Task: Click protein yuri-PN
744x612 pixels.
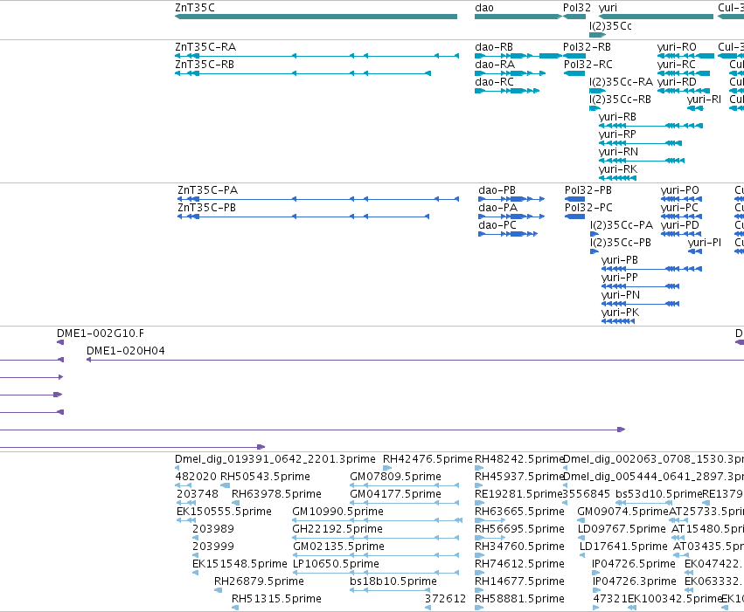Action: pos(640,305)
